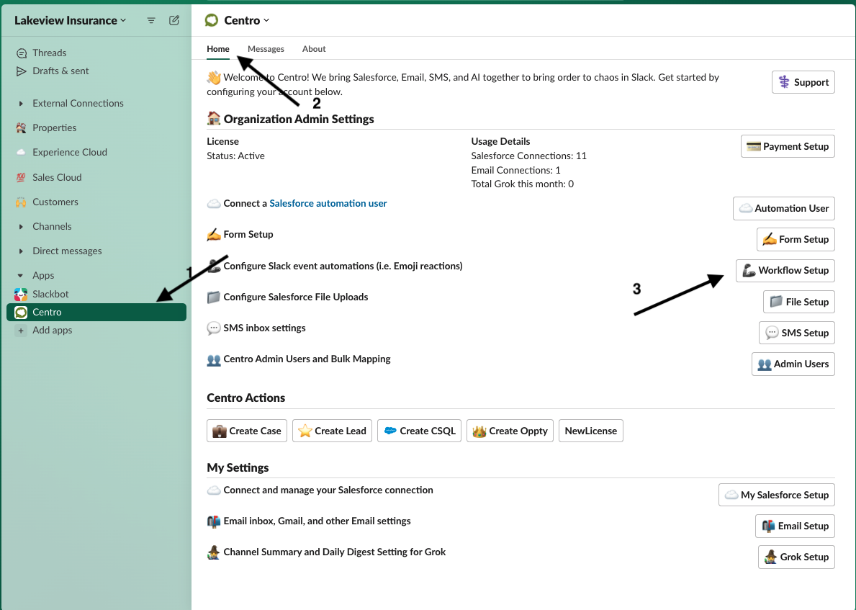Viewport: 856px width, 610px height.
Task: Open Payment Setup
Action: [788, 146]
